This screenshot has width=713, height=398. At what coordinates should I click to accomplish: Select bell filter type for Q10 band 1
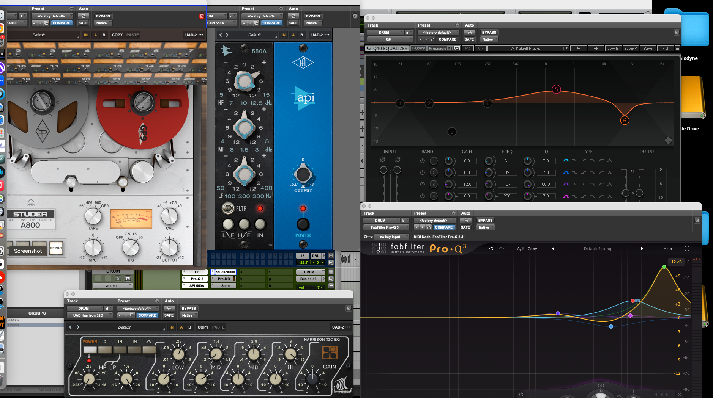coord(566,161)
